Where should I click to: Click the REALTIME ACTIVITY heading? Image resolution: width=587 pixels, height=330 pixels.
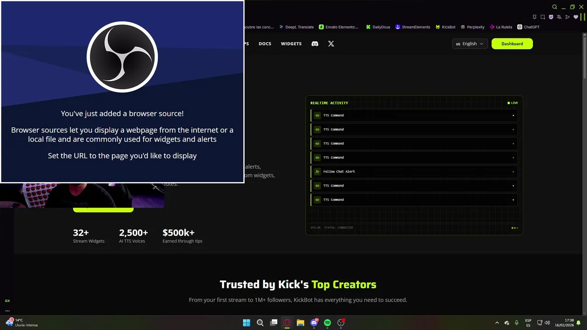click(329, 103)
